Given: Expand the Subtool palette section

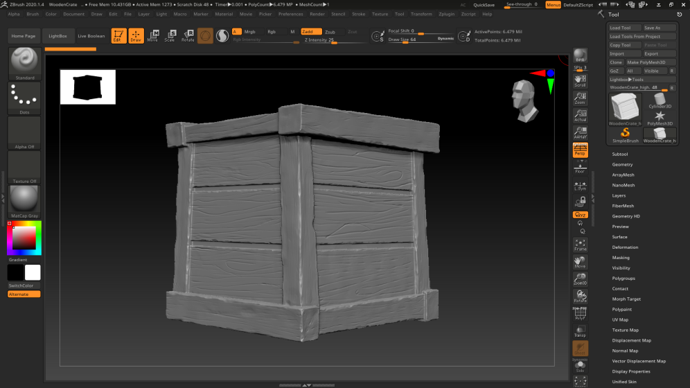Looking at the screenshot, I should tap(620, 154).
